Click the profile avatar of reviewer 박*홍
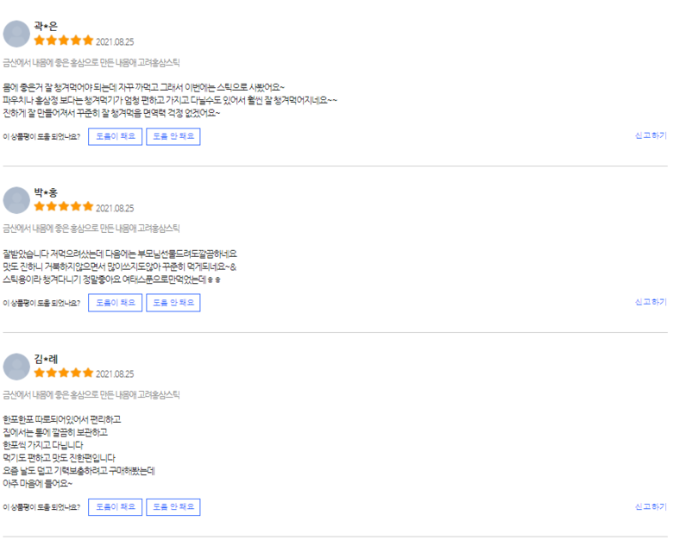673x540 pixels. point(16,200)
